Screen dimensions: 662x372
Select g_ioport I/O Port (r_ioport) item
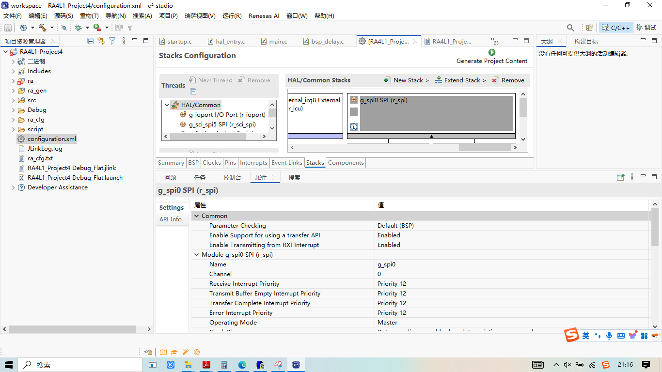[223, 115]
